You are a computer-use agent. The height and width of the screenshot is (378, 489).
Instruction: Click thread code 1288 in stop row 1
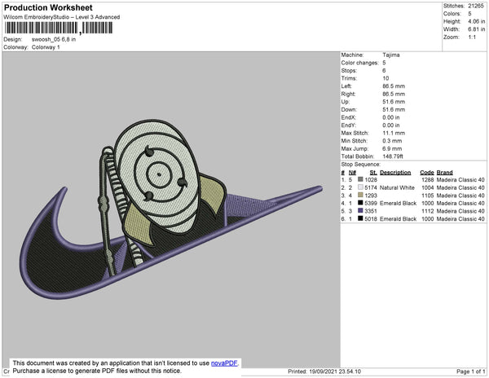428,180
